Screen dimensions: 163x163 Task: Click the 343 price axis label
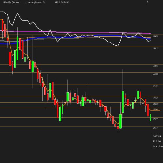click(155, 104)
